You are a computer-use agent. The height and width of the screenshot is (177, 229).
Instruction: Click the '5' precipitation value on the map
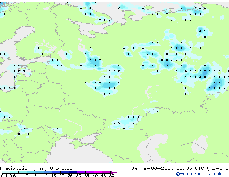167,66
